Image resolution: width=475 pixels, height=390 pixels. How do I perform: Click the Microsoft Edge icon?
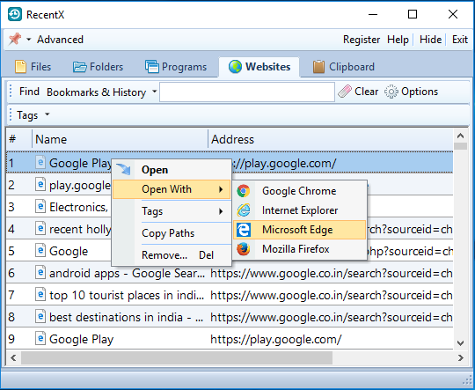point(244,230)
